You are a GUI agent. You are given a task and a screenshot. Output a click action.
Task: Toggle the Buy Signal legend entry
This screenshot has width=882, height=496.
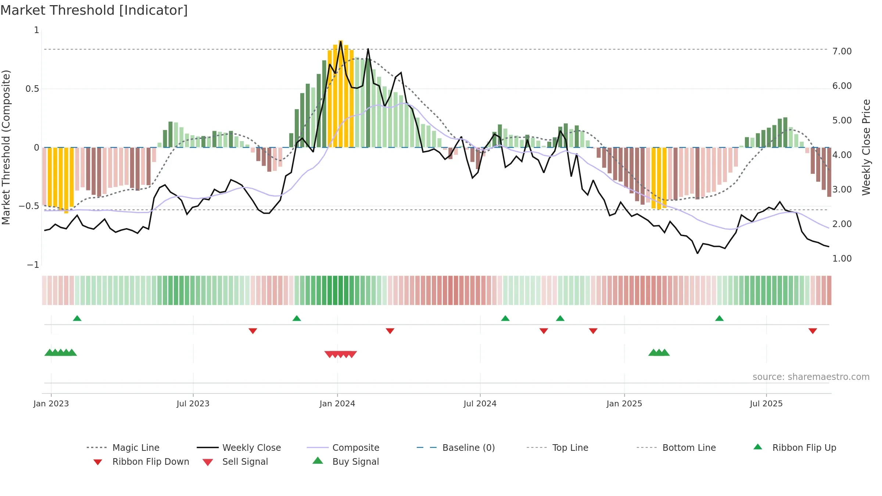click(x=345, y=461)
